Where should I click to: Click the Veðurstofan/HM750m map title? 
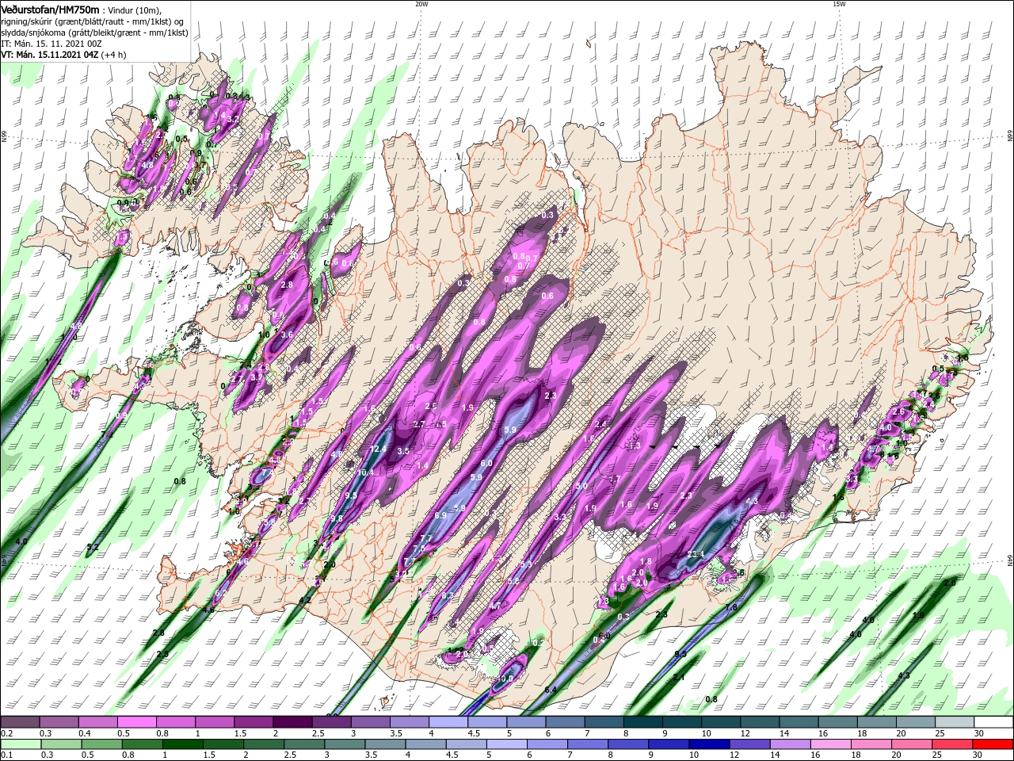(x=50, y=9)
